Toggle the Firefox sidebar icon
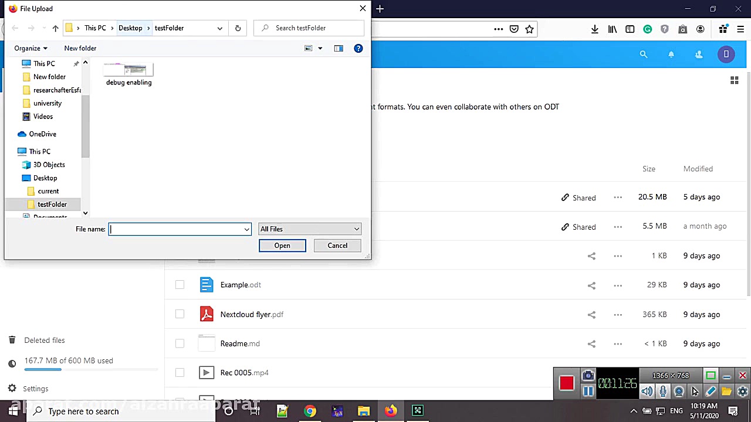Screen dimensions: 751x422 630,29
